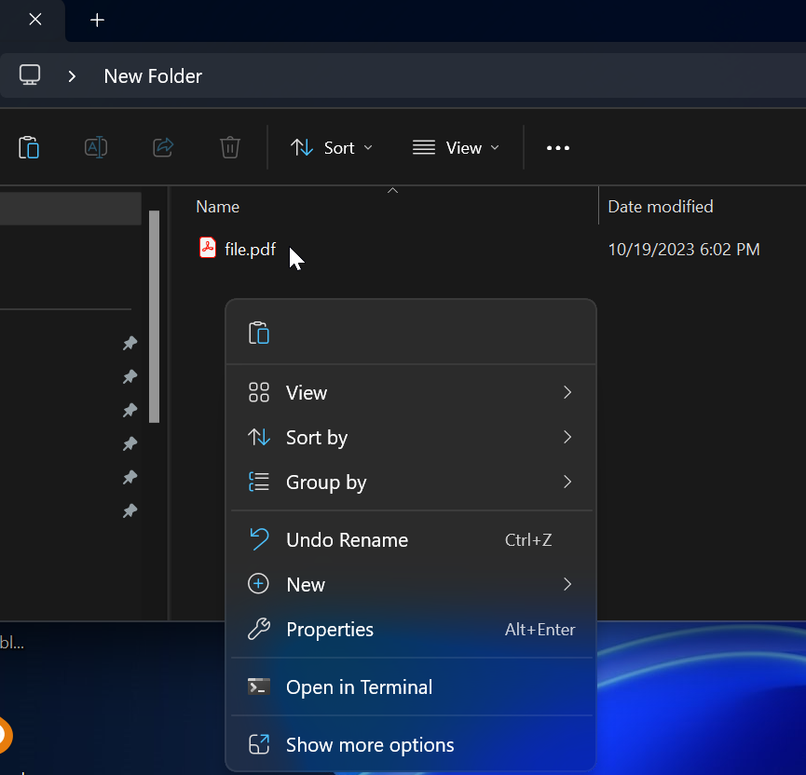The height and width of the screenshot is (775, 806).
Task: Click the Name column header
Action: click(x=217, y=207)
